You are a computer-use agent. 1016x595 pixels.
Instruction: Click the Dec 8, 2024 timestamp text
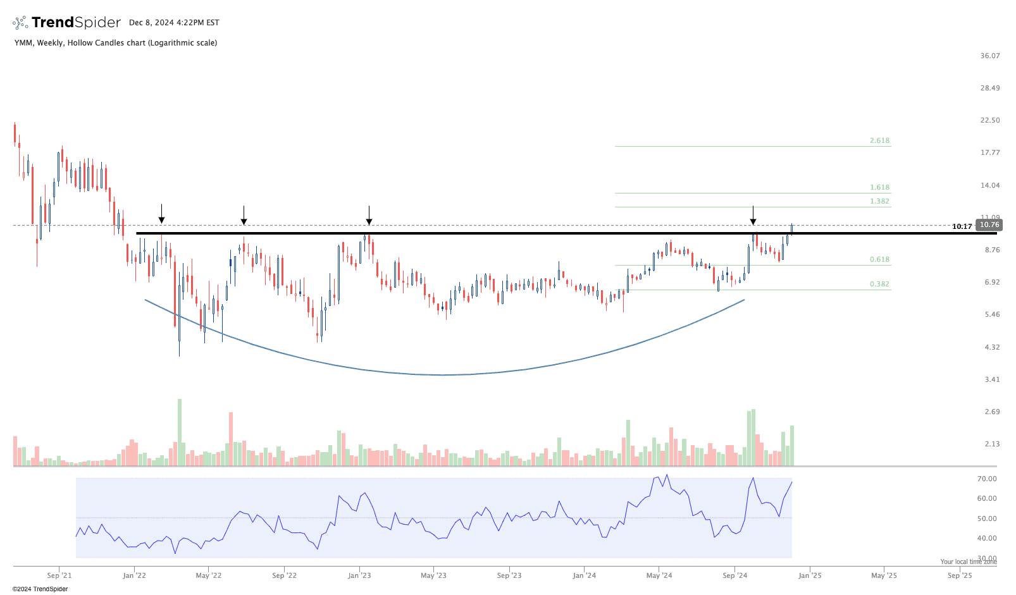coord(174,23)
